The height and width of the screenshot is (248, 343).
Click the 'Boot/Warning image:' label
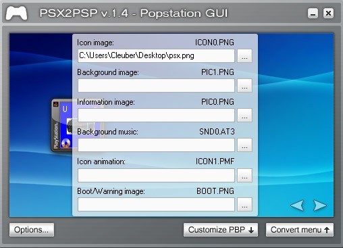pos(111,191)
